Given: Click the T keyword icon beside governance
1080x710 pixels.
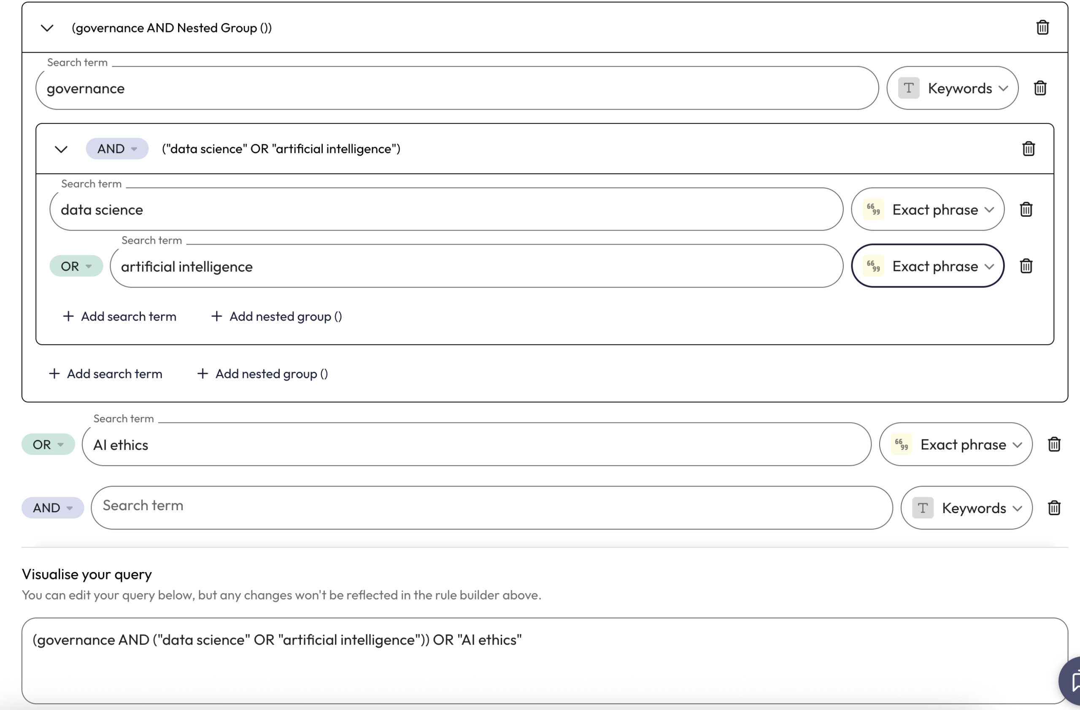Looking at the screenshot, I should tap(907, 88).
